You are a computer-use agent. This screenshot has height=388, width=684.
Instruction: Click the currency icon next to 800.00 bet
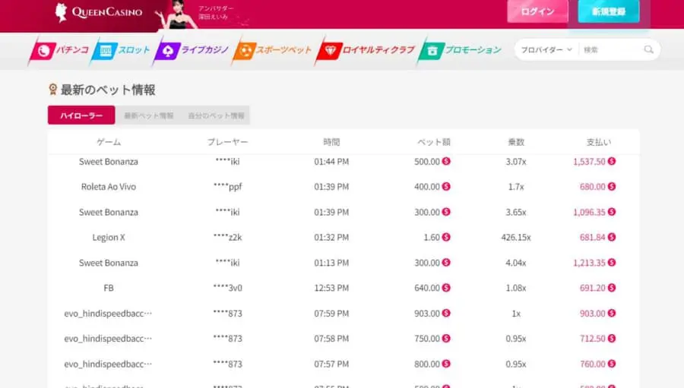446,364
